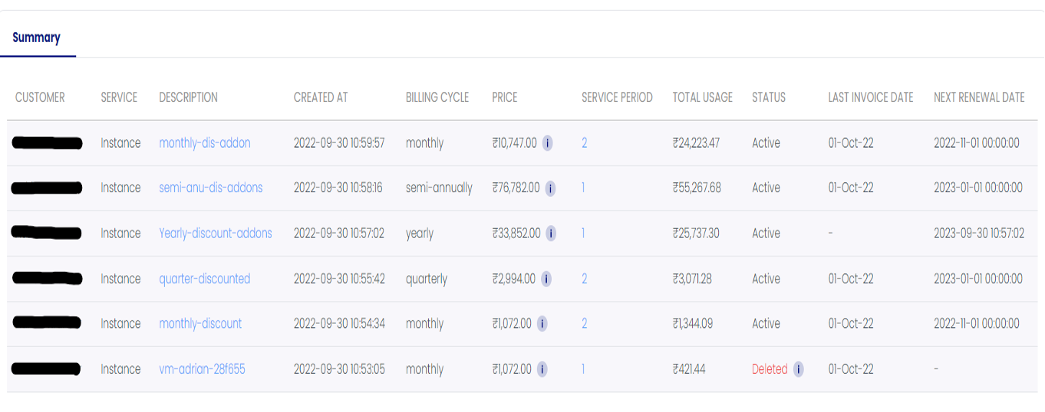Click info icon beside ₹10,747.00 price
The height and width of the screenshot is (412, 1045).
pyautogui.click(x=548, y=142)
